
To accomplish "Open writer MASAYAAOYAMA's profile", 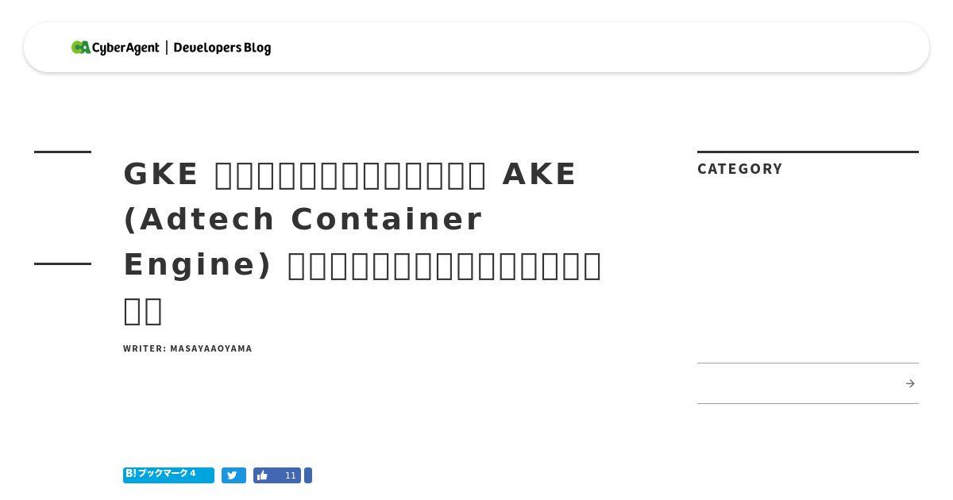I will coord(211,348).
